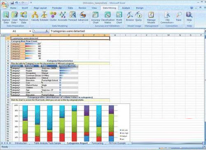Select the Classify modeling icon
The width and height of the screenshot is (206, 150).
click(x=35, y=16)
